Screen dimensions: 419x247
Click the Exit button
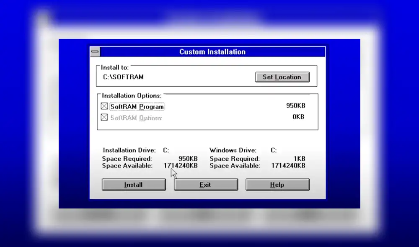[x=205, y=185]
